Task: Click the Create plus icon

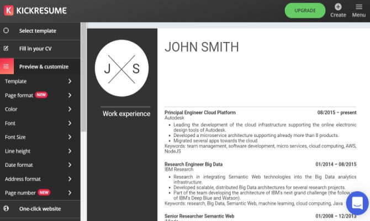Action: tap(338, 7)
